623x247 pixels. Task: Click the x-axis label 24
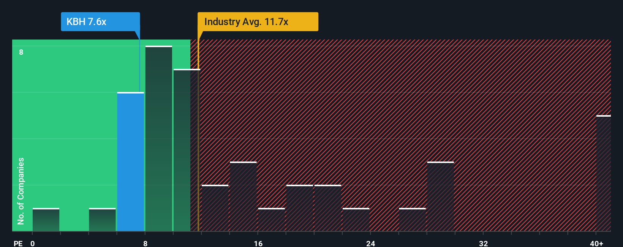click(x=371, y=243)
